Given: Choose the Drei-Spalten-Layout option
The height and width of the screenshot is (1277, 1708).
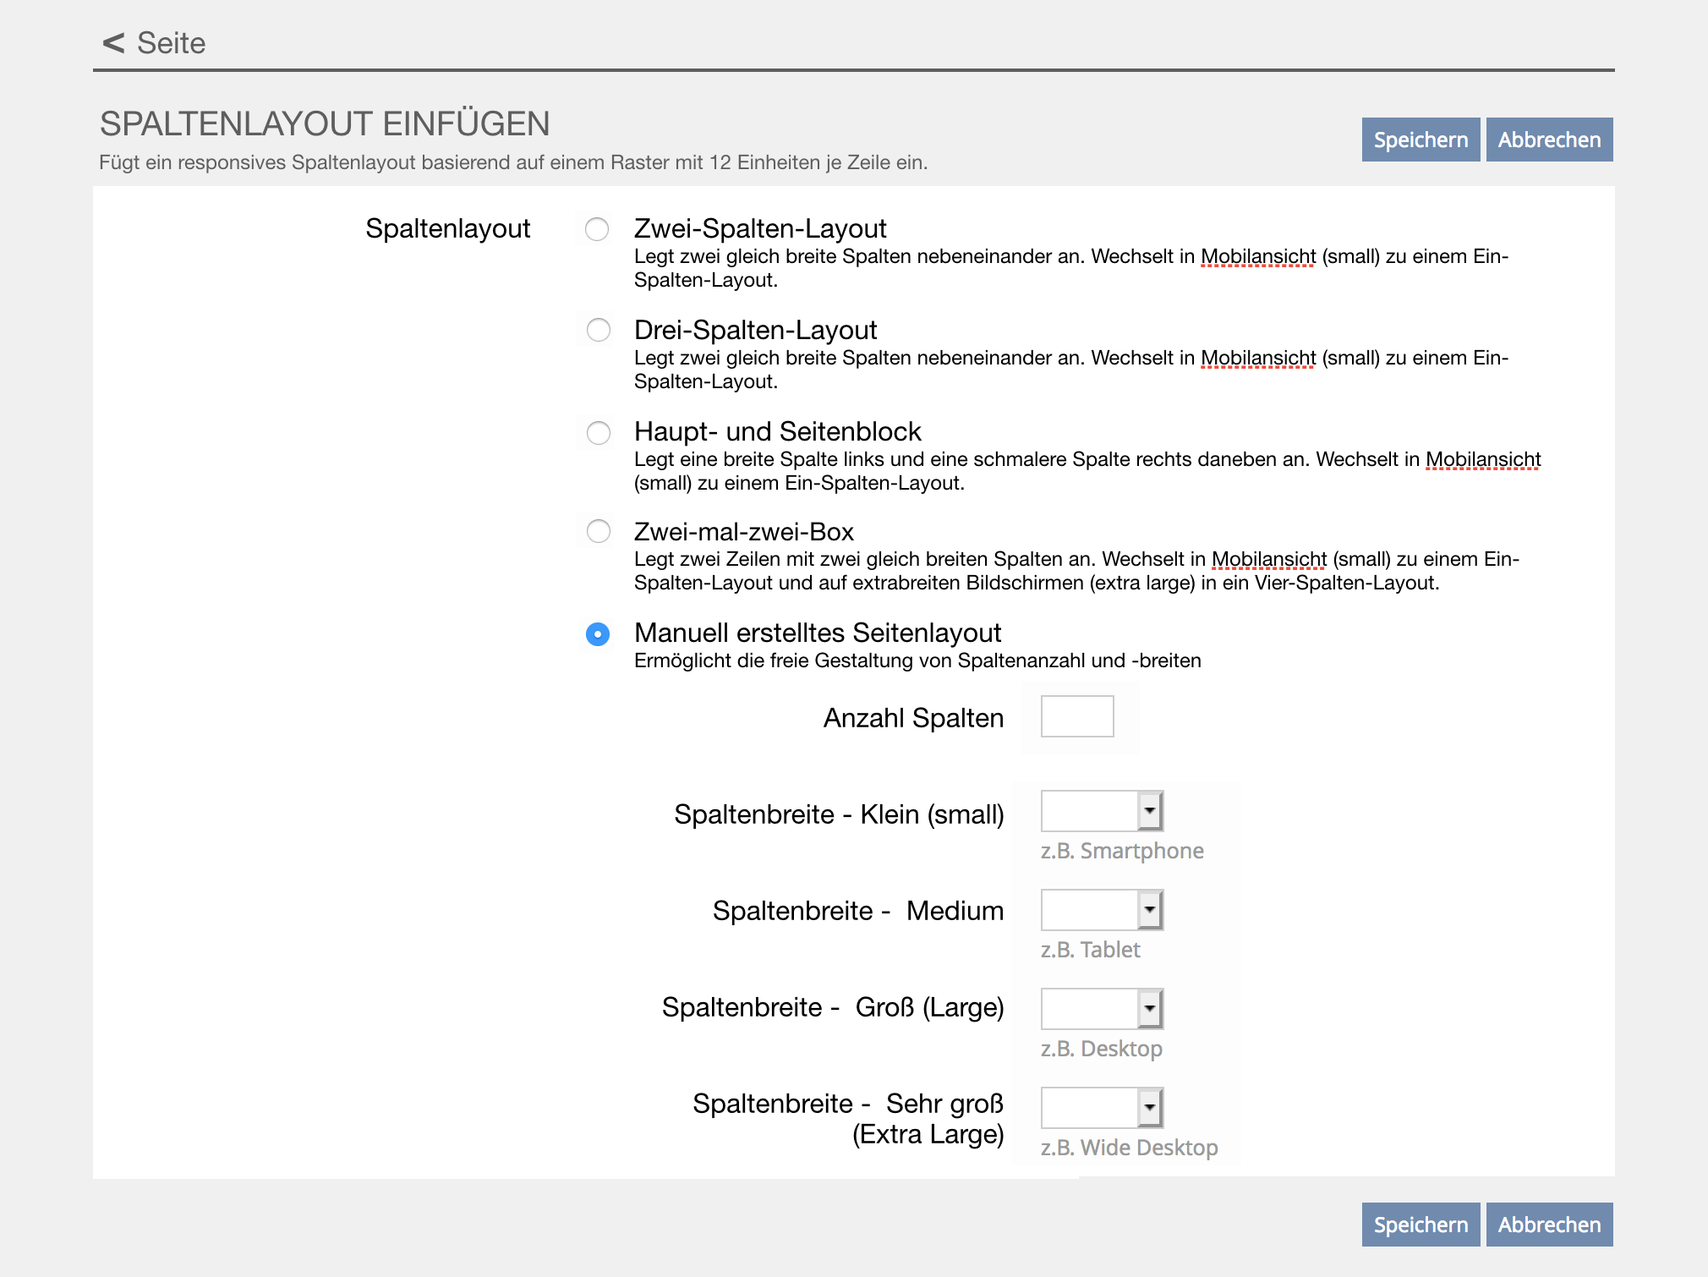Looking at the screenshot, I should point(599,330).
